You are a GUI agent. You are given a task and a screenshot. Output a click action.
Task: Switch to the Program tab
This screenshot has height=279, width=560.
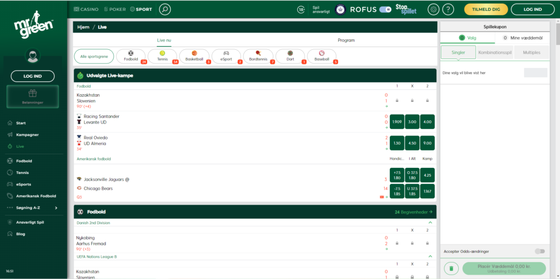click(x=346, y=40)
